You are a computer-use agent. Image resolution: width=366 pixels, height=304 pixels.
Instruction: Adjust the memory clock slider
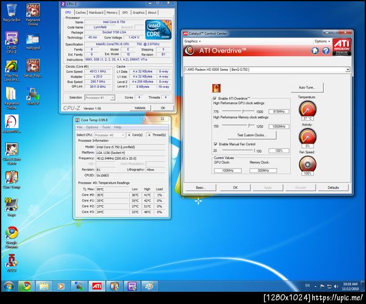click(249, 126)
